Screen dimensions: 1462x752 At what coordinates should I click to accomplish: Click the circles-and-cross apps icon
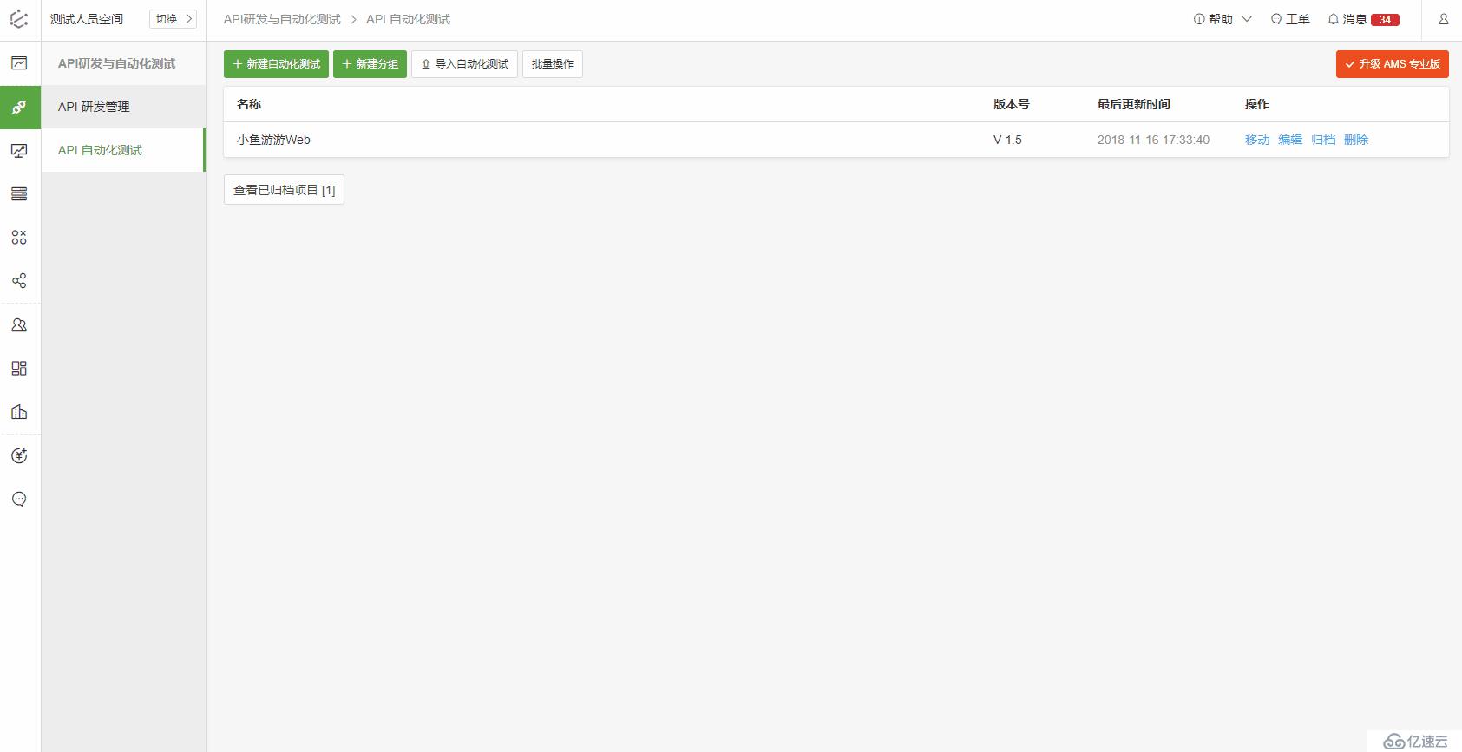(x=19, y=238)
